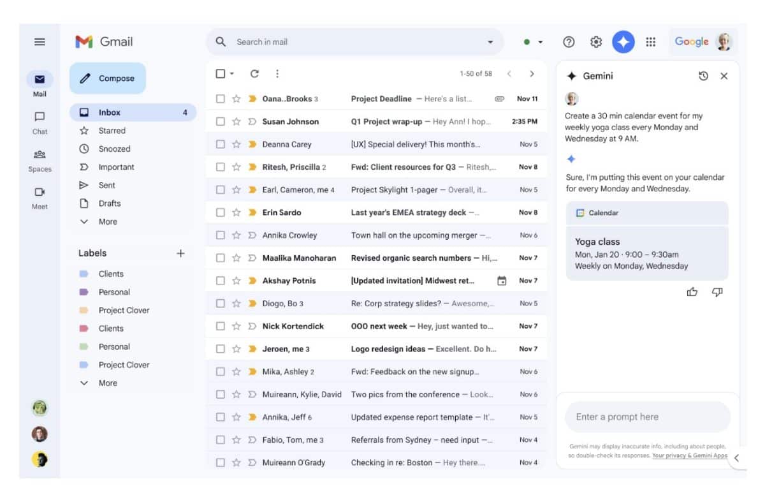The height and width of the screenshot is (495, 765).
Task: Give thumbs up to Gemini response
Action: coord(692,292)
